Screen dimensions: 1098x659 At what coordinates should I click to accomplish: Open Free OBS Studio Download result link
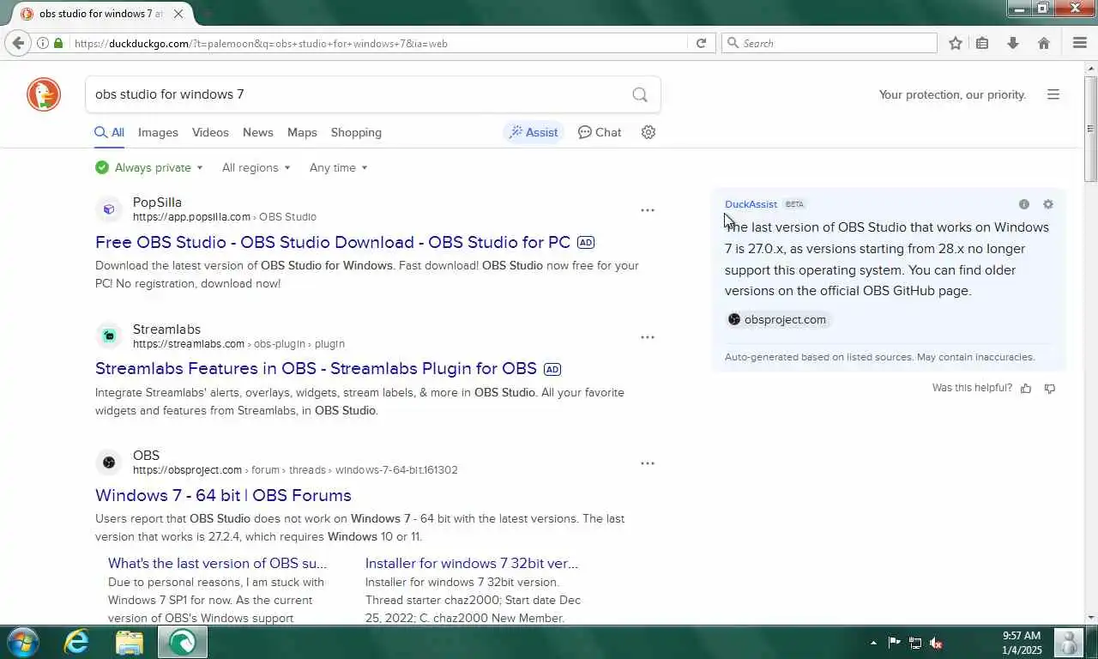click(333, 242)
